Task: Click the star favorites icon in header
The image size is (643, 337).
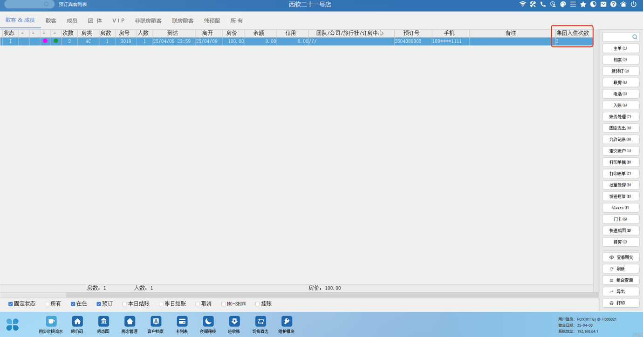Action: coord(583,4)
